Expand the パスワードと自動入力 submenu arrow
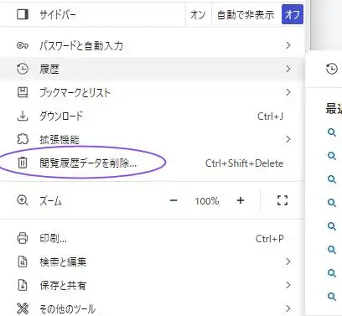Screen dimensions: 342x316 (x=288, y=45)
